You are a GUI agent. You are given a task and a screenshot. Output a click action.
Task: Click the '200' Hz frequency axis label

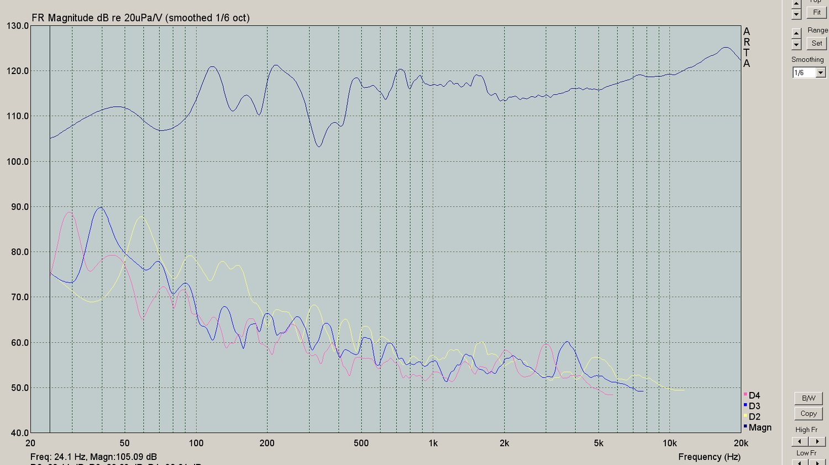tap(267, 443)
